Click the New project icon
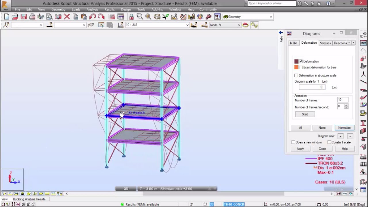The image size is (368, 207). 6,17
